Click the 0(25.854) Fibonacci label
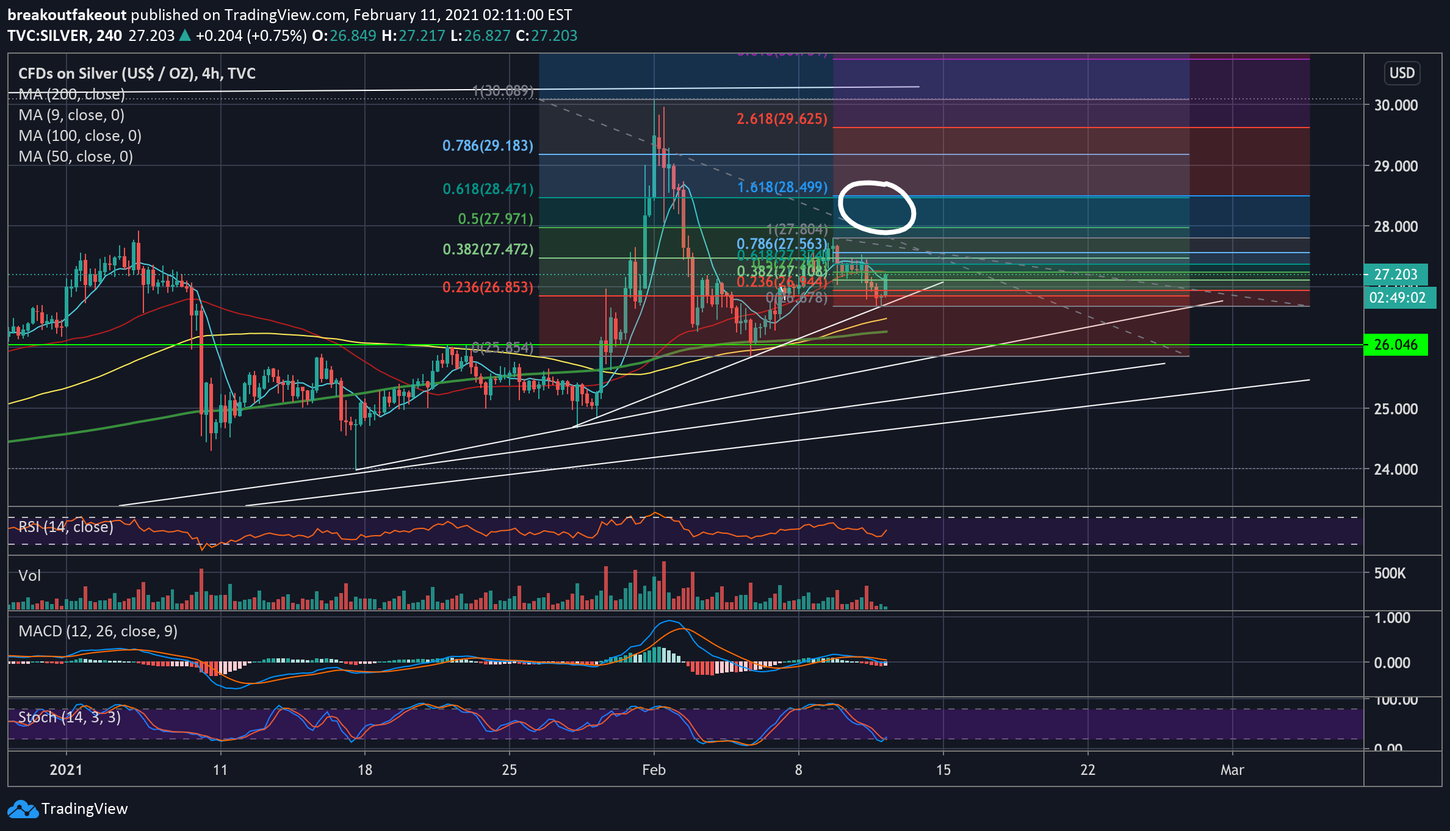 (x=503, y=348)
